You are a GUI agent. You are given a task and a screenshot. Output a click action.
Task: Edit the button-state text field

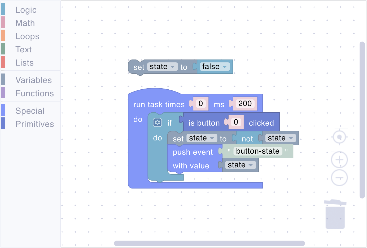coord(258,151)
